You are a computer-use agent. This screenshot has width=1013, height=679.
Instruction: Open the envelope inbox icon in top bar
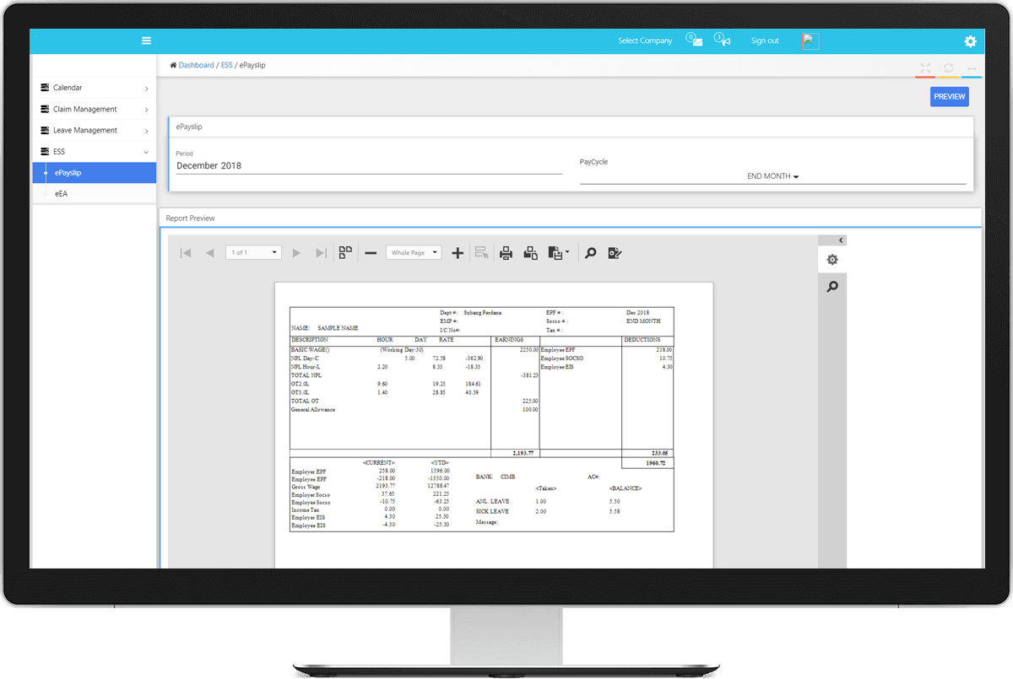point(694,40)
